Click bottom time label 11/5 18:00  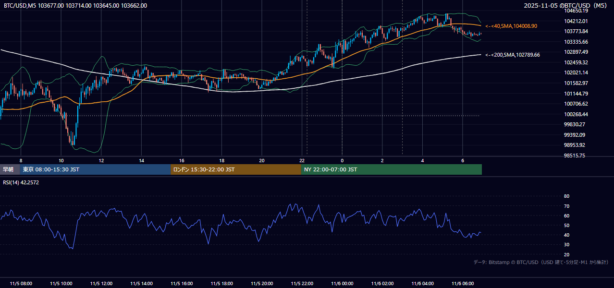(x=221, y=283)
